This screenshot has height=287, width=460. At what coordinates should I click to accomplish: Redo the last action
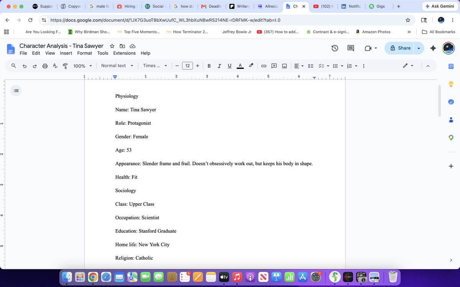pyautogui.click(x=34, y=66)
